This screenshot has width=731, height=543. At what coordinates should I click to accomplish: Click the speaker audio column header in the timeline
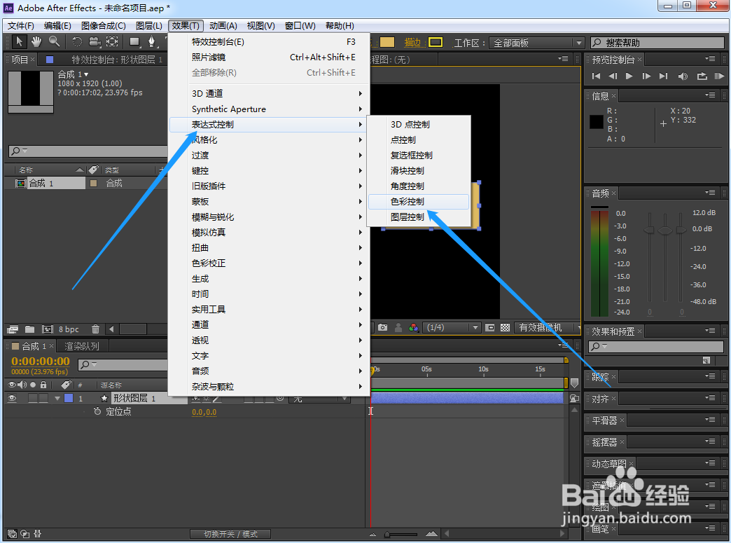[x=22, y=385]
